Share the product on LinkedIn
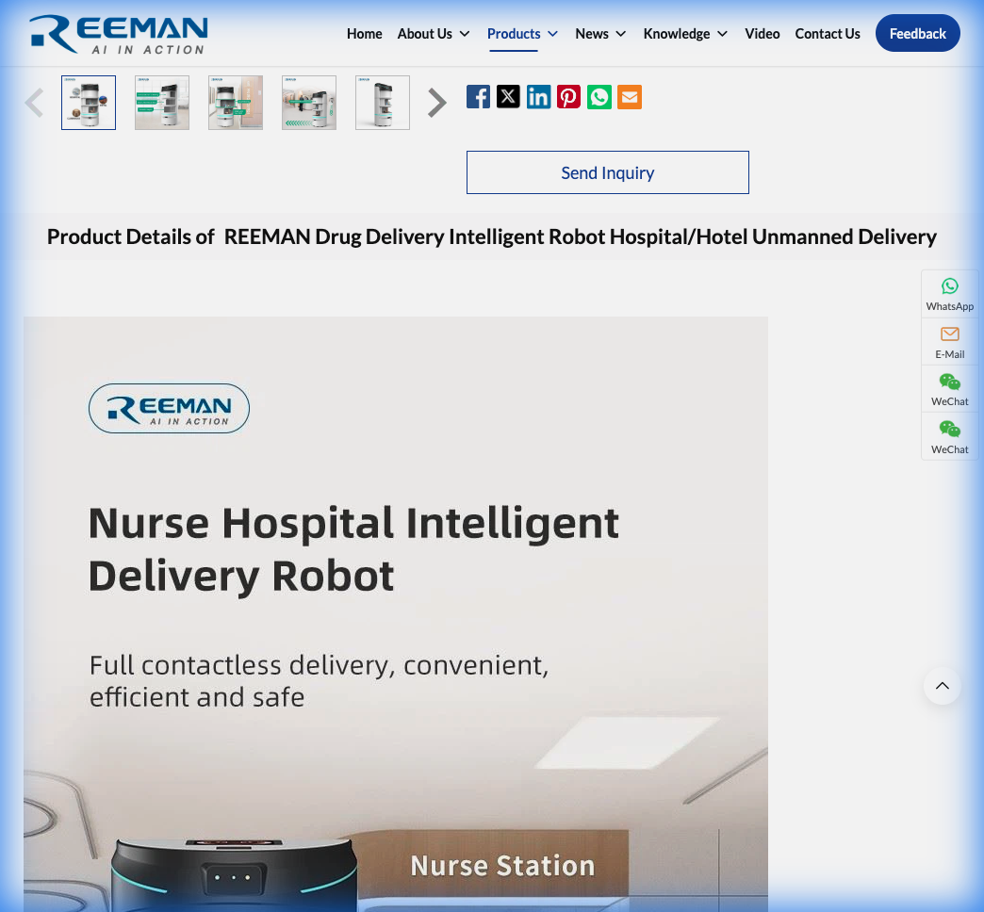 coord(538,96)
